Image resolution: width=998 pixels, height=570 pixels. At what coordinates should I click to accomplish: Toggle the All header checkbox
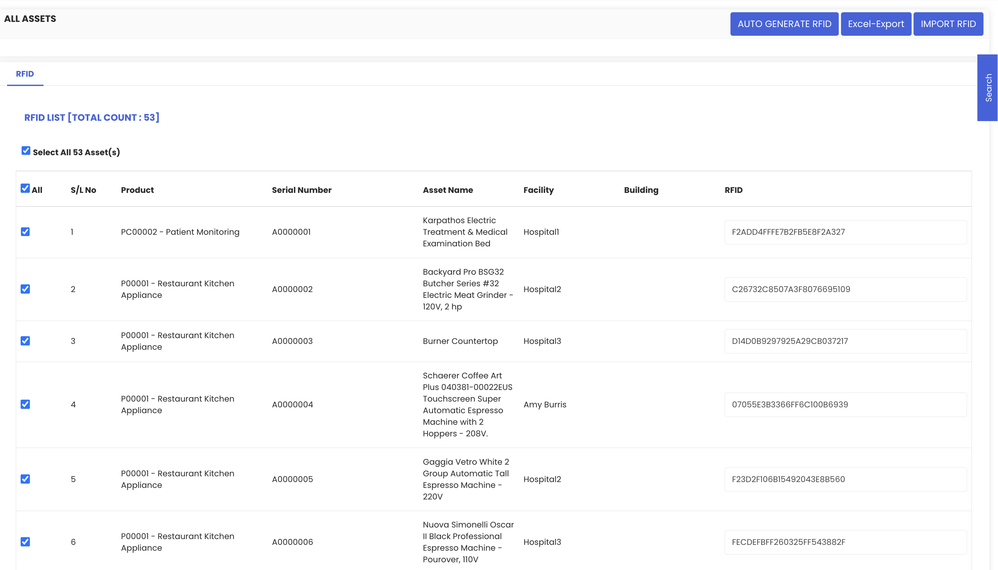pyautogui.click(x=25, y=188)
